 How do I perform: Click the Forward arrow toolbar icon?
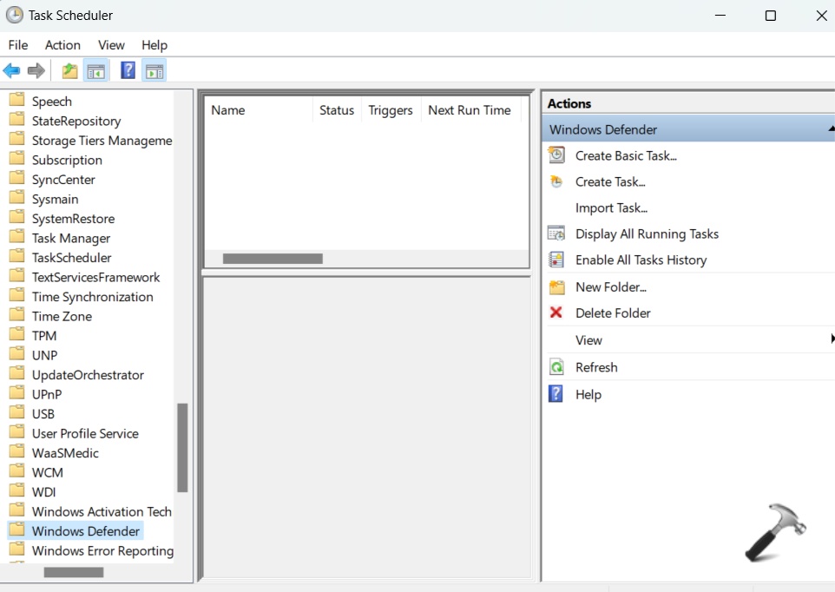[36, 70]
